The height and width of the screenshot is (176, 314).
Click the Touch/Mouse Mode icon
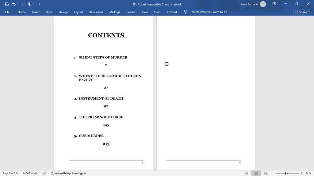click(29, 4)
